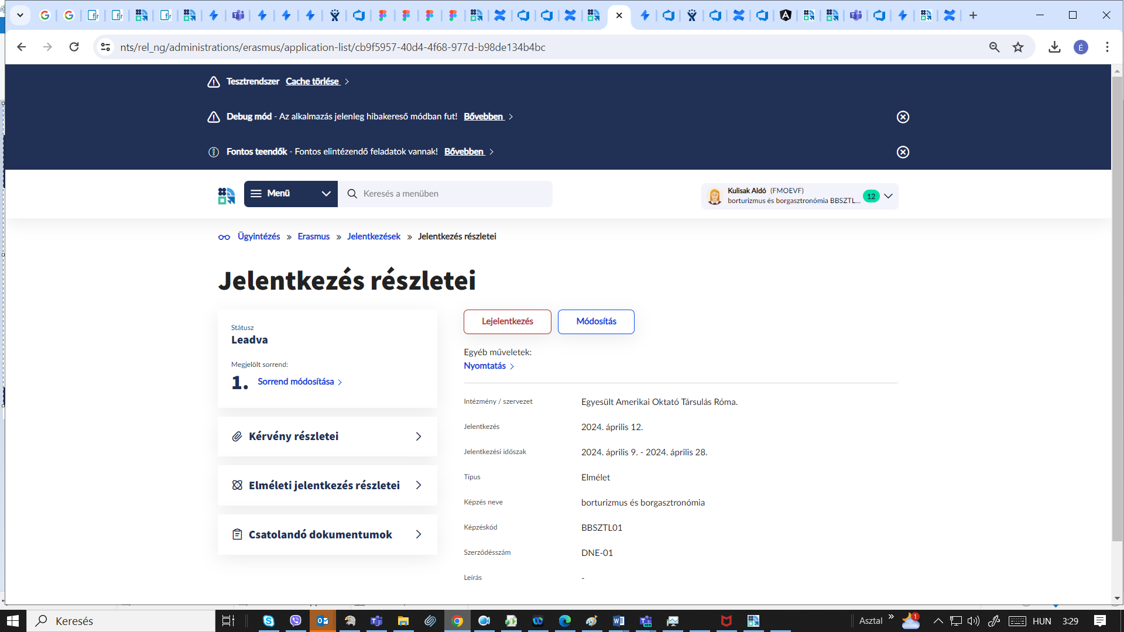1124x632 pixels.
Task: Click the Módosítás button
Action: (595, 322)
